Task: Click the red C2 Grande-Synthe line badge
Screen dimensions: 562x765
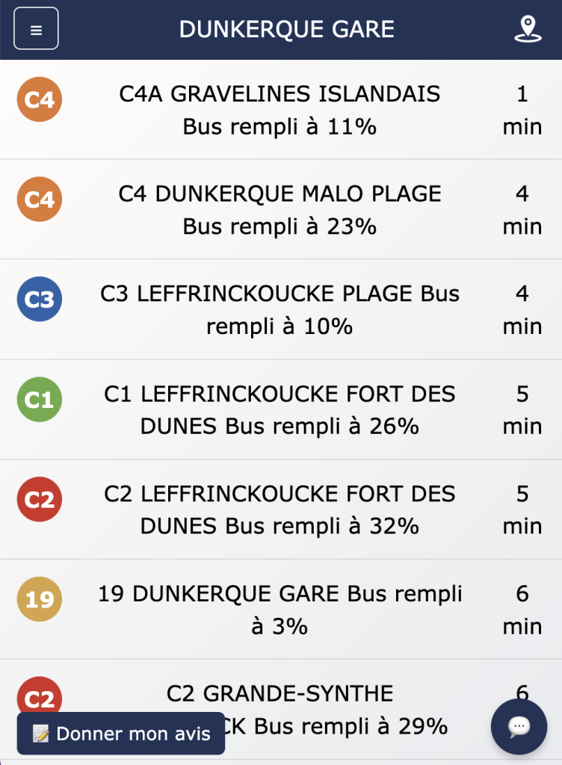Action: (x=40, y=696)
